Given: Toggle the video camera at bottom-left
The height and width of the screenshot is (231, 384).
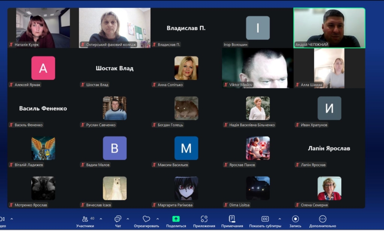Looking at the screenshot, I should tap(2, 219).
